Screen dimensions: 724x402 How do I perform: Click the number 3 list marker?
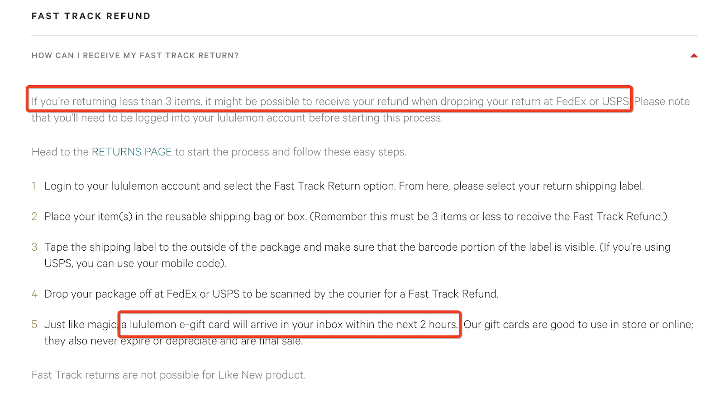tap(34, 247)
